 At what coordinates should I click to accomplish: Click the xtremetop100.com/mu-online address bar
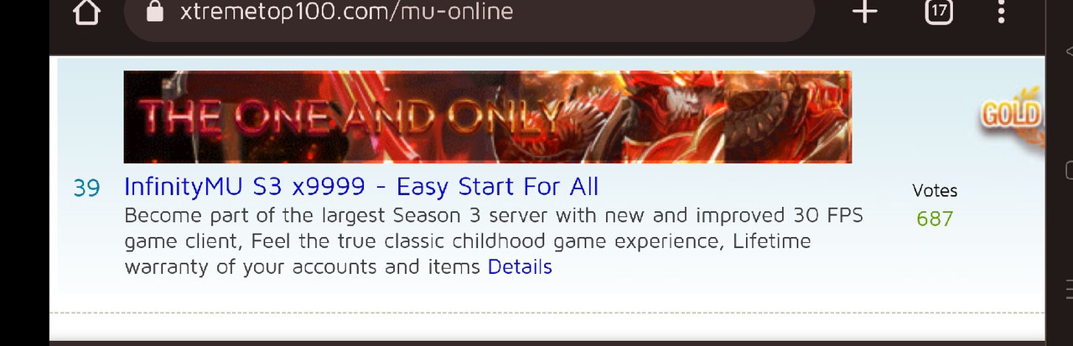pyautogui.click(x=469, y=14)
